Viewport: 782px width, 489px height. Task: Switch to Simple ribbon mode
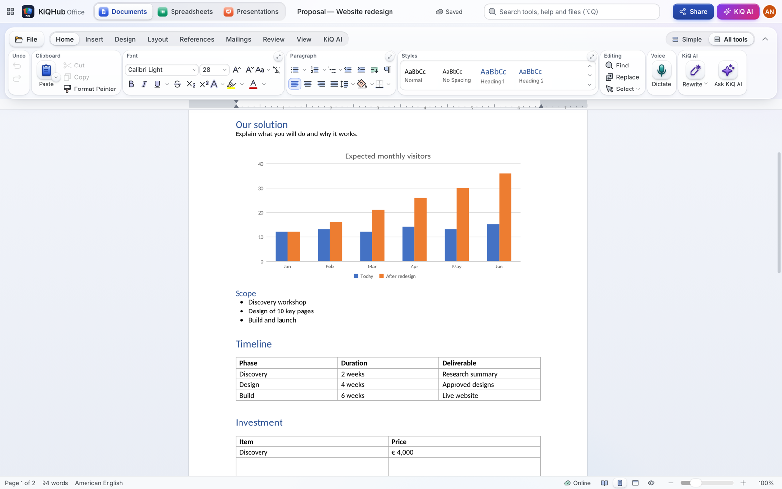687,39
